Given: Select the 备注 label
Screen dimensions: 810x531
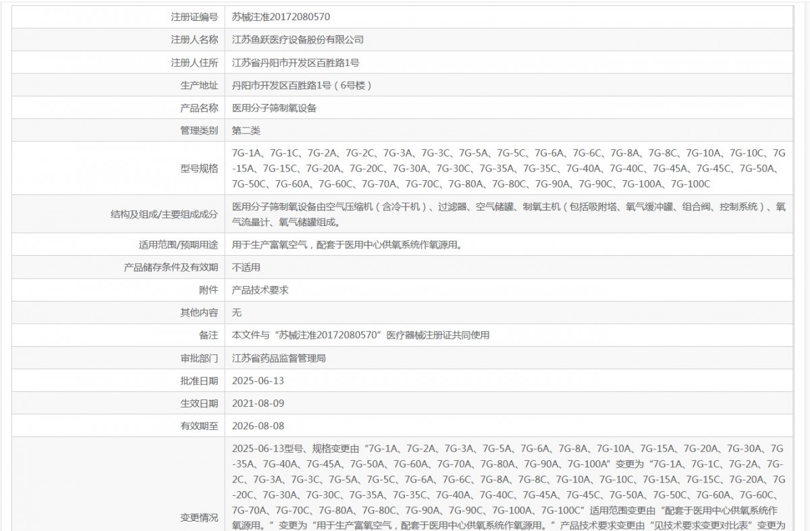Looking at the screenshot, I should tap(209, 335).
